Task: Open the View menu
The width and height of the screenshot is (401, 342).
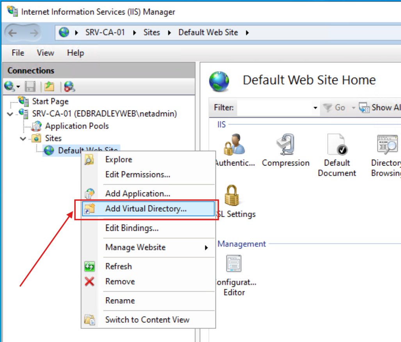Action: (x=45, y=53)
